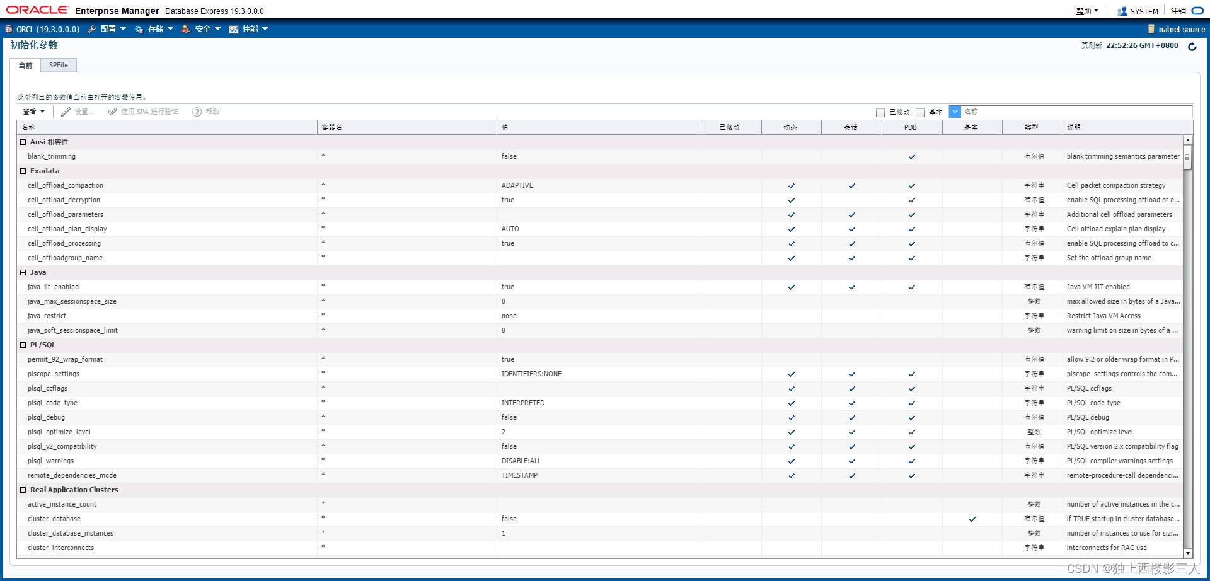The height and width of the screenshot is (581, 1210).
Task: Click the storage icon beside 存储
Action: click(x=139, y=29)
